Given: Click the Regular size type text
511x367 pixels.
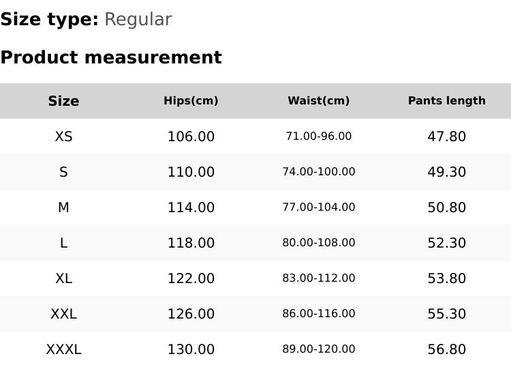Looking at the screenshot, I should tap(138, 20).
